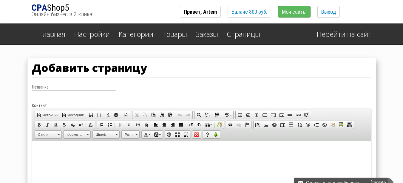This screenshot has width=403, height=183.
Task: Click the Print icon
Action: tap(116, 115)
